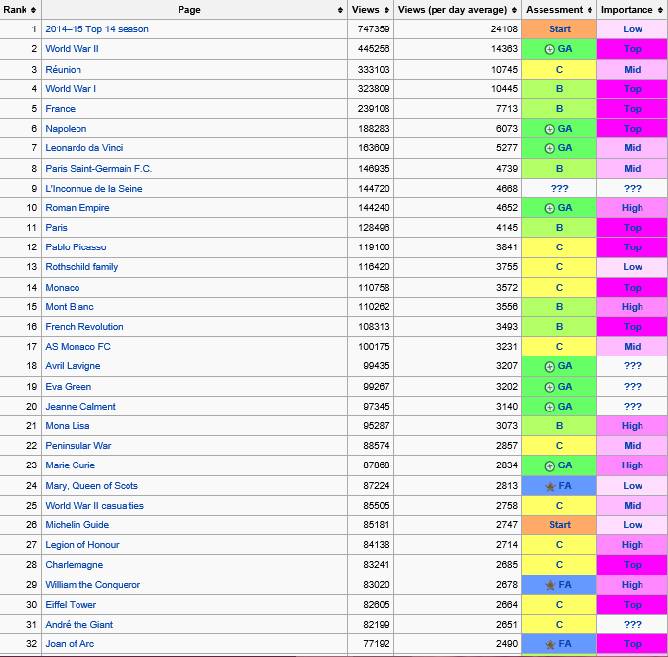The width and height of the screenshot is (668, 657).
Task: Open the Legion of Honour article
Action: (x=82, y=545)
